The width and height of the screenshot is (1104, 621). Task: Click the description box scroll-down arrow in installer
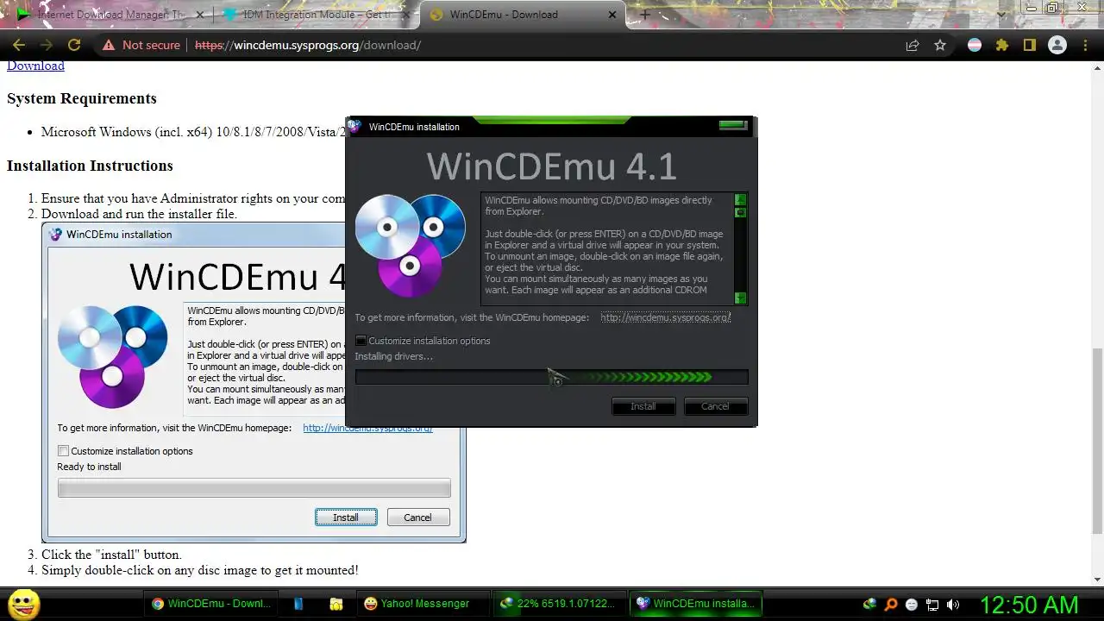pos(740,298)
